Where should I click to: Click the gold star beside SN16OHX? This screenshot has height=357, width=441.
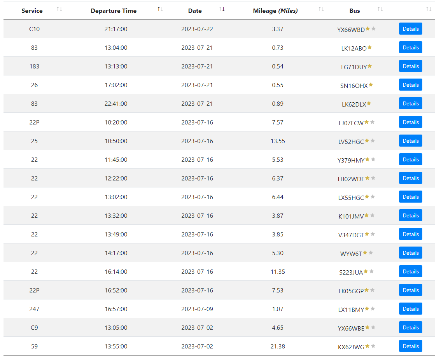tap(371, 85)
